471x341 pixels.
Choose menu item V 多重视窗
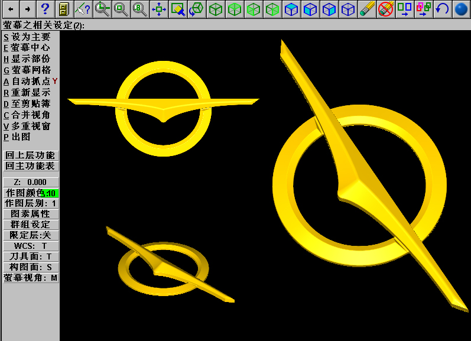[x=27, y=126]
